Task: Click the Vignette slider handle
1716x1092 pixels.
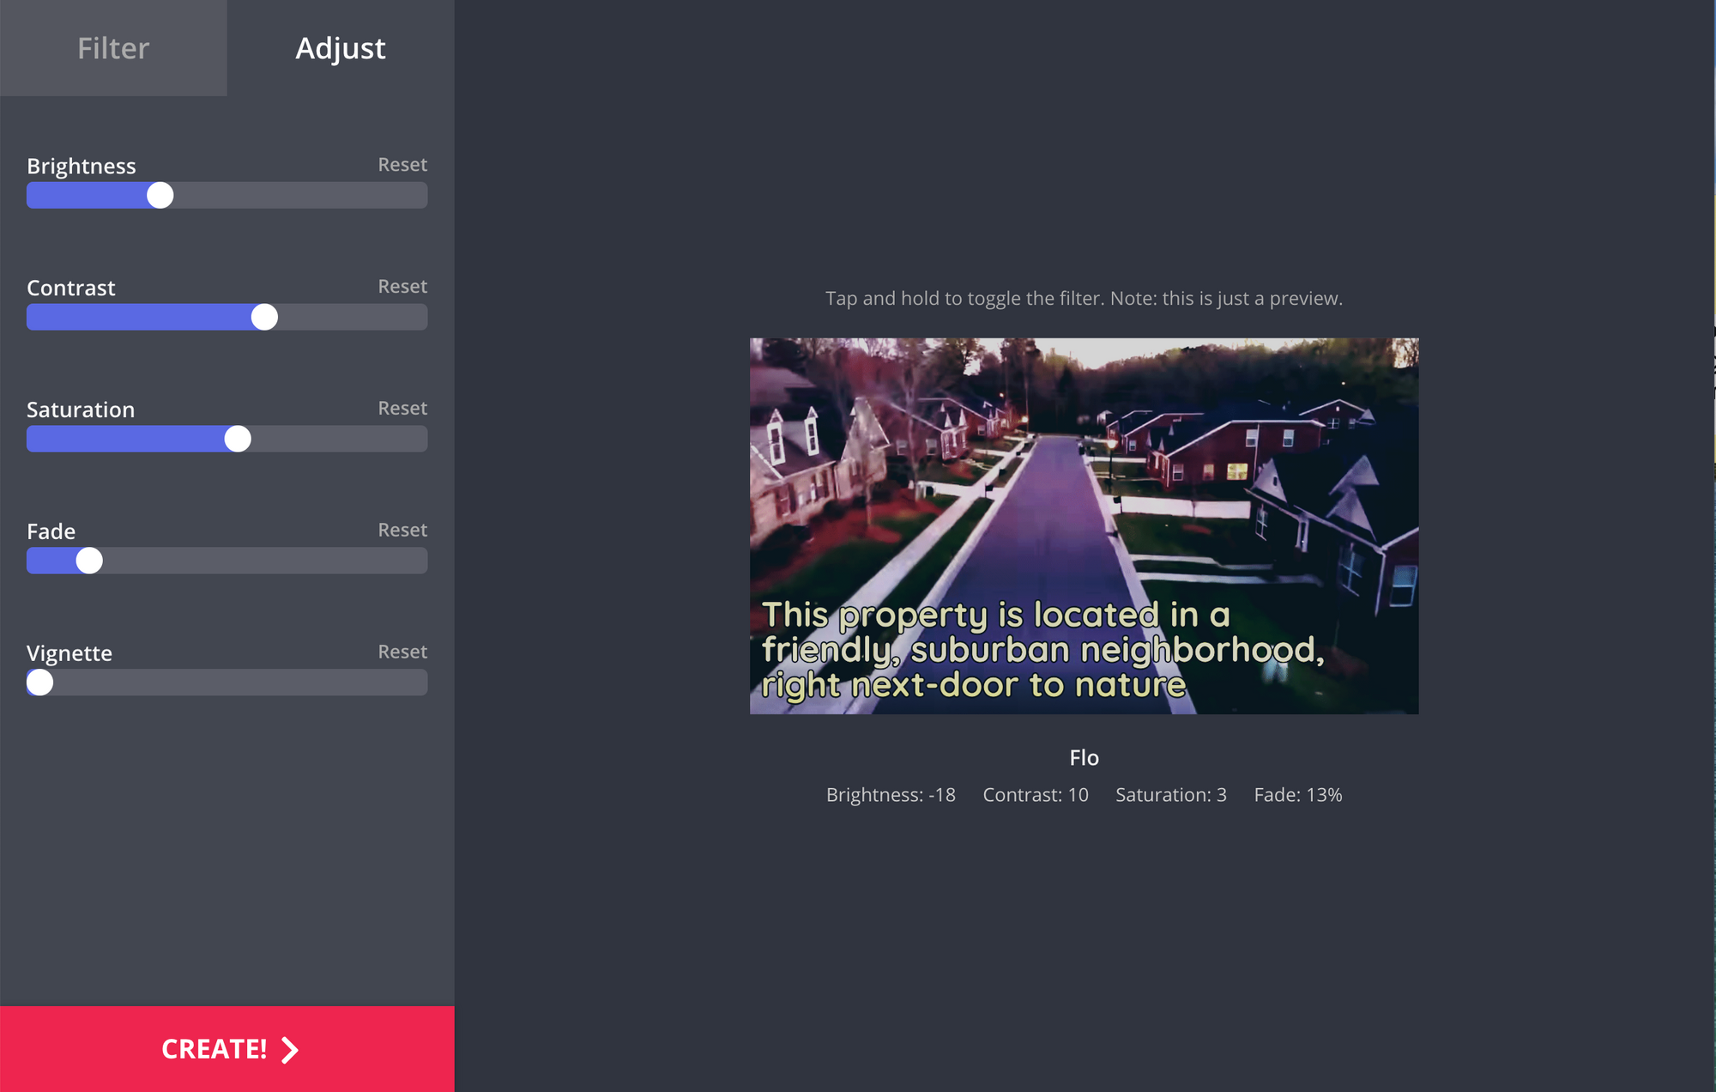Action: point(39,683)
